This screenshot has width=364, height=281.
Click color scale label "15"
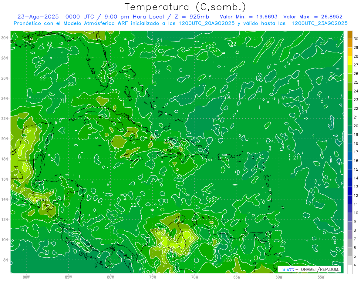coord(356,169)
